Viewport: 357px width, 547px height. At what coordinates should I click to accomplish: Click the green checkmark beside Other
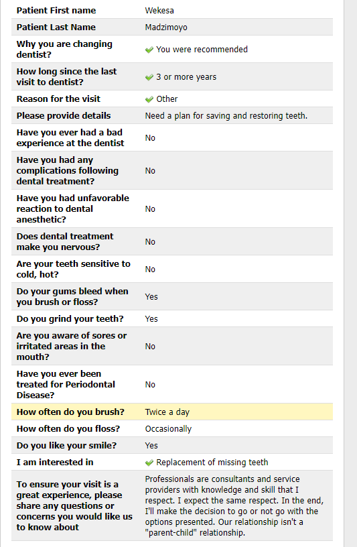click(x=149, y=99)
